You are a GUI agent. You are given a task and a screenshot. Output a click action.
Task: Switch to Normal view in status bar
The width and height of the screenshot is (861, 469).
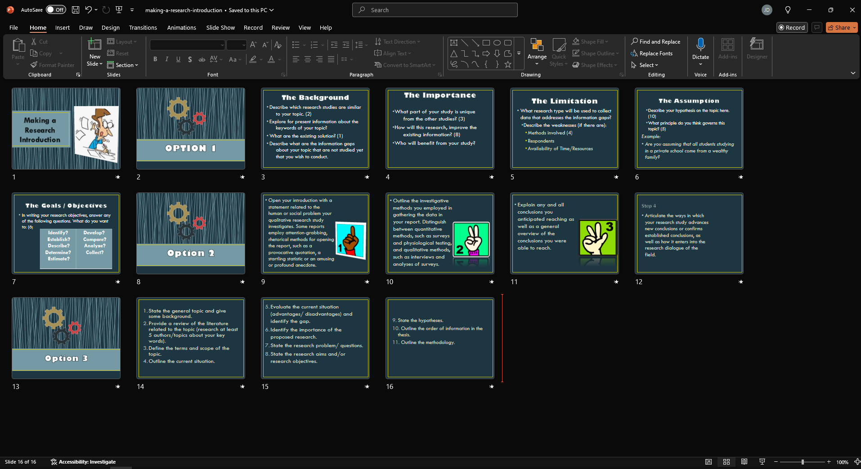(x=709, y=462)
